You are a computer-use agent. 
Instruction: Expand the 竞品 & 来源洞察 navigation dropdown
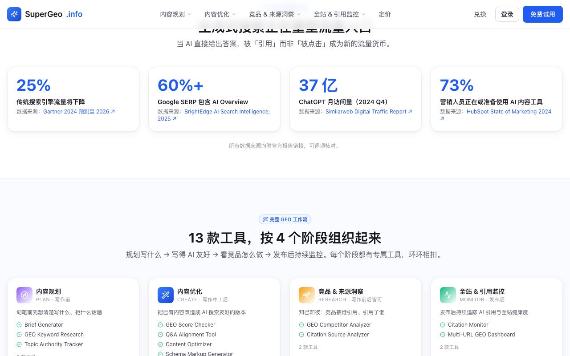(275, 14)
